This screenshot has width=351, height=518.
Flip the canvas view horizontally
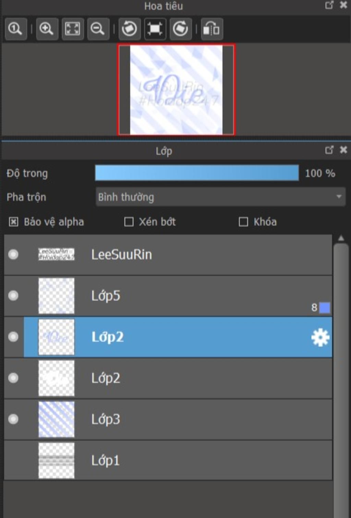click(x=211, y=29)
